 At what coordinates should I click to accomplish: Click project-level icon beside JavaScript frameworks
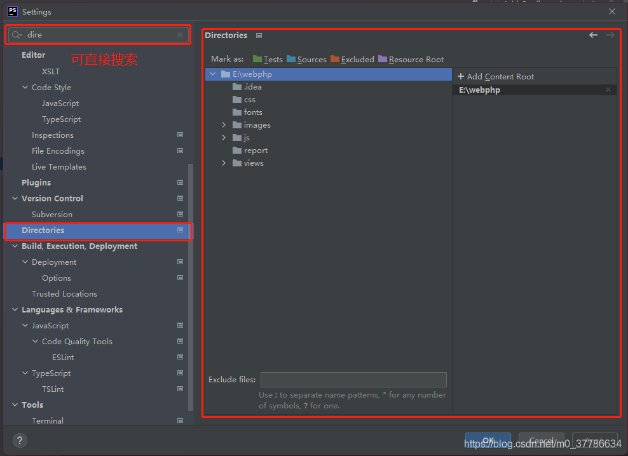tap(181, 325)
